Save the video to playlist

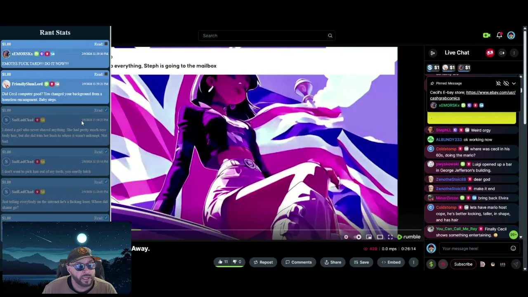[361, 262]
